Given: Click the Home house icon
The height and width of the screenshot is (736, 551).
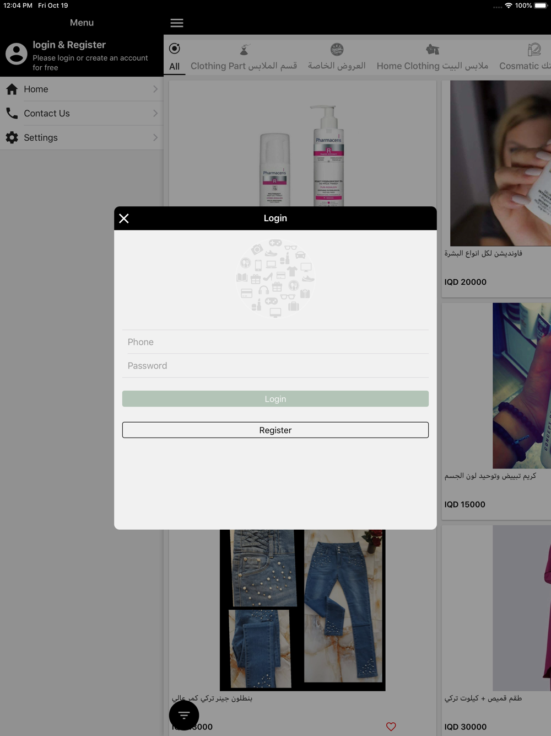Looking at the screenshot, I should pyautogui.click(x=12, y=89).
